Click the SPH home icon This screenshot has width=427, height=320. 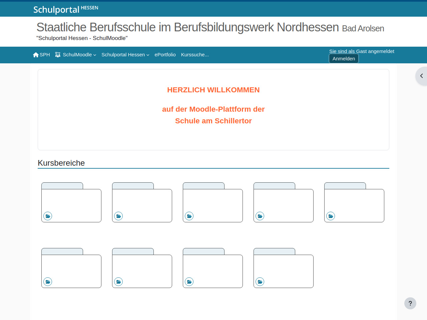(x=36, y=55)
